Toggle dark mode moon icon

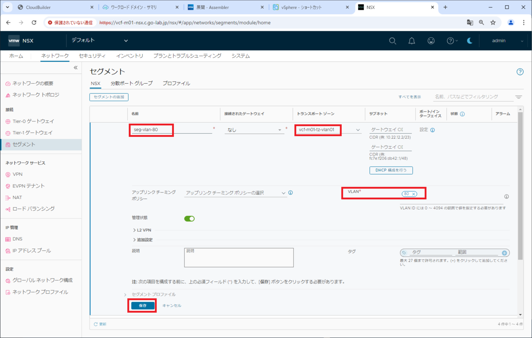470,41
